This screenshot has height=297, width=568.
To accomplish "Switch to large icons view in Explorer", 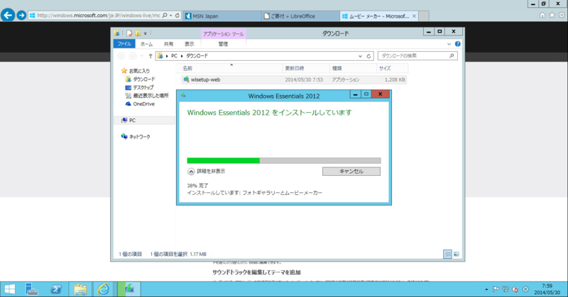I will pyautogui.click(x=457, y=254).
